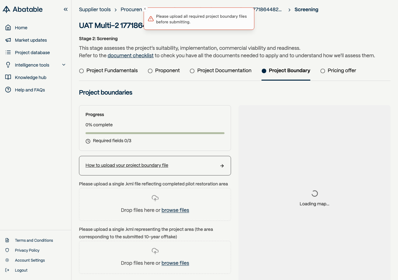Click the Knowledge hub book icon
Screen dimensions: 398x280
pyautogui.click(x=8, y=77)
